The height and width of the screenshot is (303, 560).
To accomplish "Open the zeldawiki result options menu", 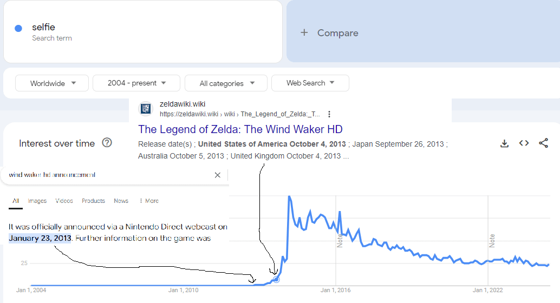I will click(329, 114).
